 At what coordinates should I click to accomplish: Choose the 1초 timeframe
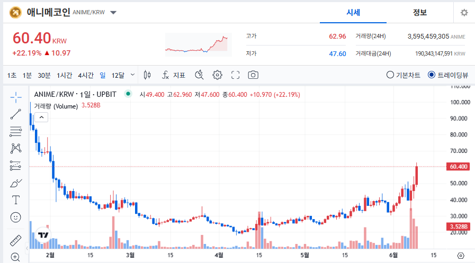[x=12, y=75]
